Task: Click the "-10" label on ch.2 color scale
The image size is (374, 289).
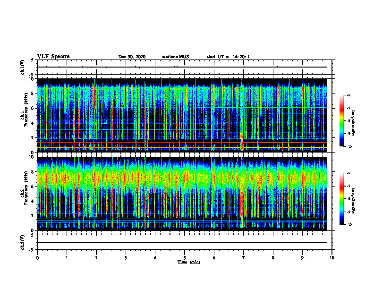Action: point(349,225)
